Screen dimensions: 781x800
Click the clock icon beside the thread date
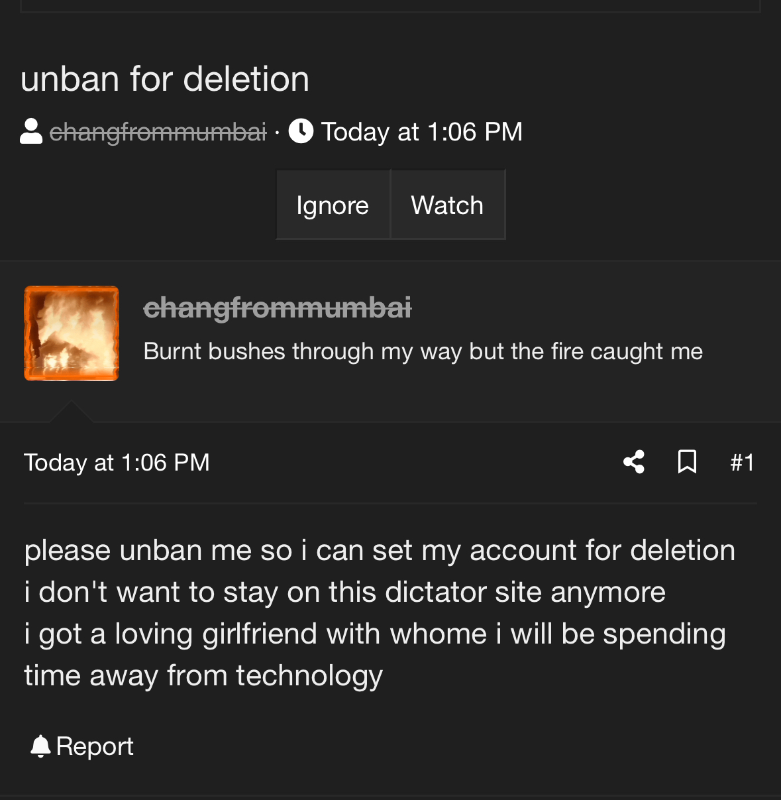301,131
